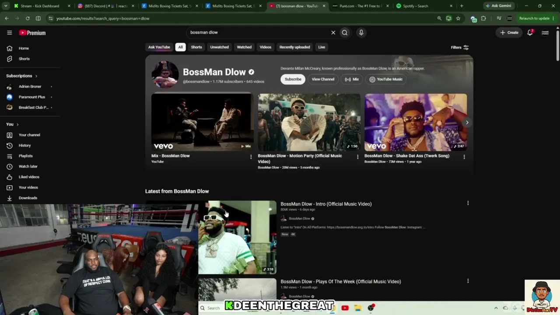Image resolution: width=560 pixels, height=315 pixels.
Task: Open more options for Intro music video
Action: pos(468,203)
